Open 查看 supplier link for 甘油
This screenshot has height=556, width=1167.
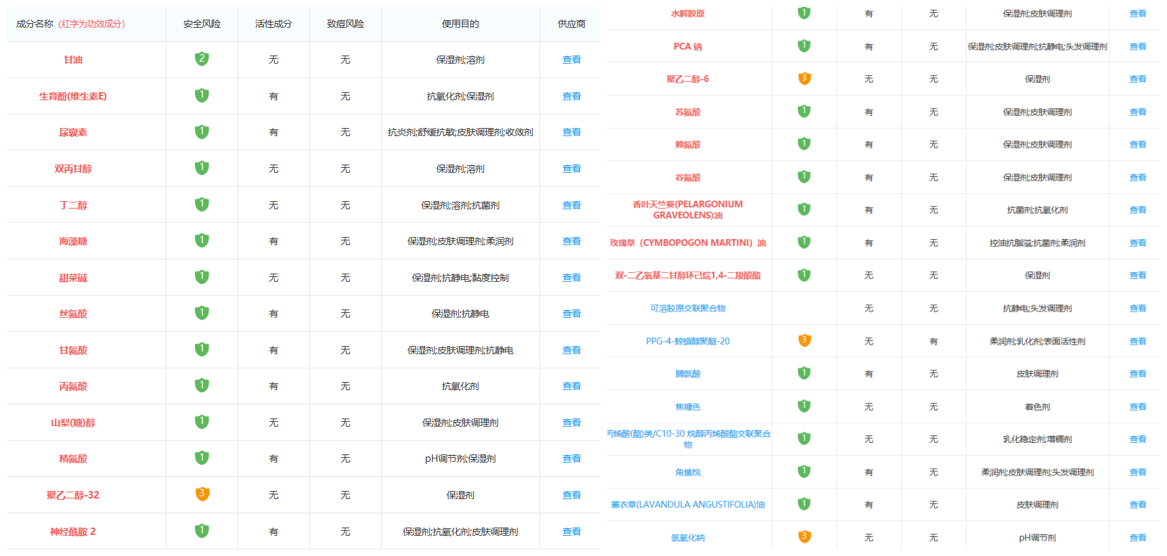571,60
